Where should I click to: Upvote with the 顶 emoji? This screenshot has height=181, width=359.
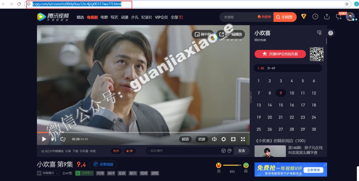[x=219, y=165]
